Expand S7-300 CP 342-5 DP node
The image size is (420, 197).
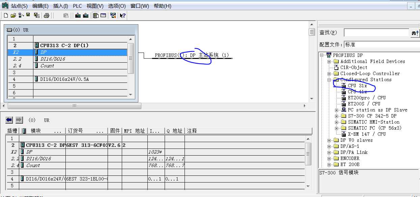337,116
